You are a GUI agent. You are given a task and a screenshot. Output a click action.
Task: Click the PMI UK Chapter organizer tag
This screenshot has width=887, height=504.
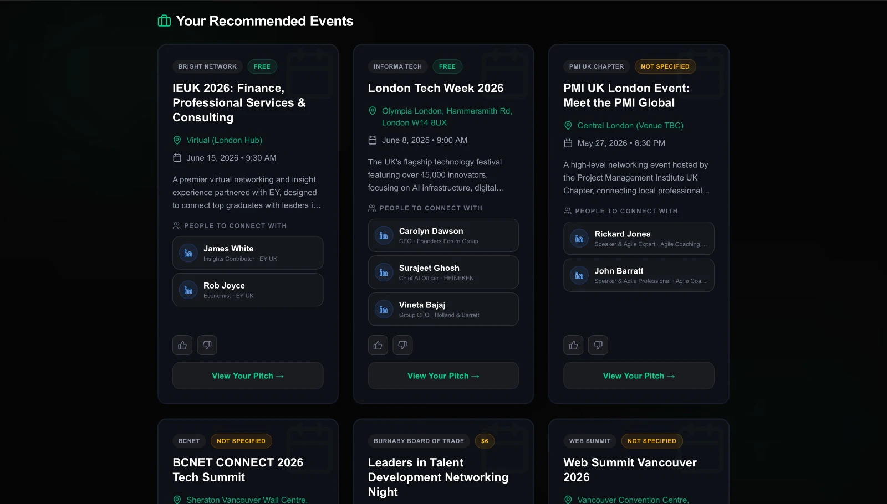click(597, 66)
